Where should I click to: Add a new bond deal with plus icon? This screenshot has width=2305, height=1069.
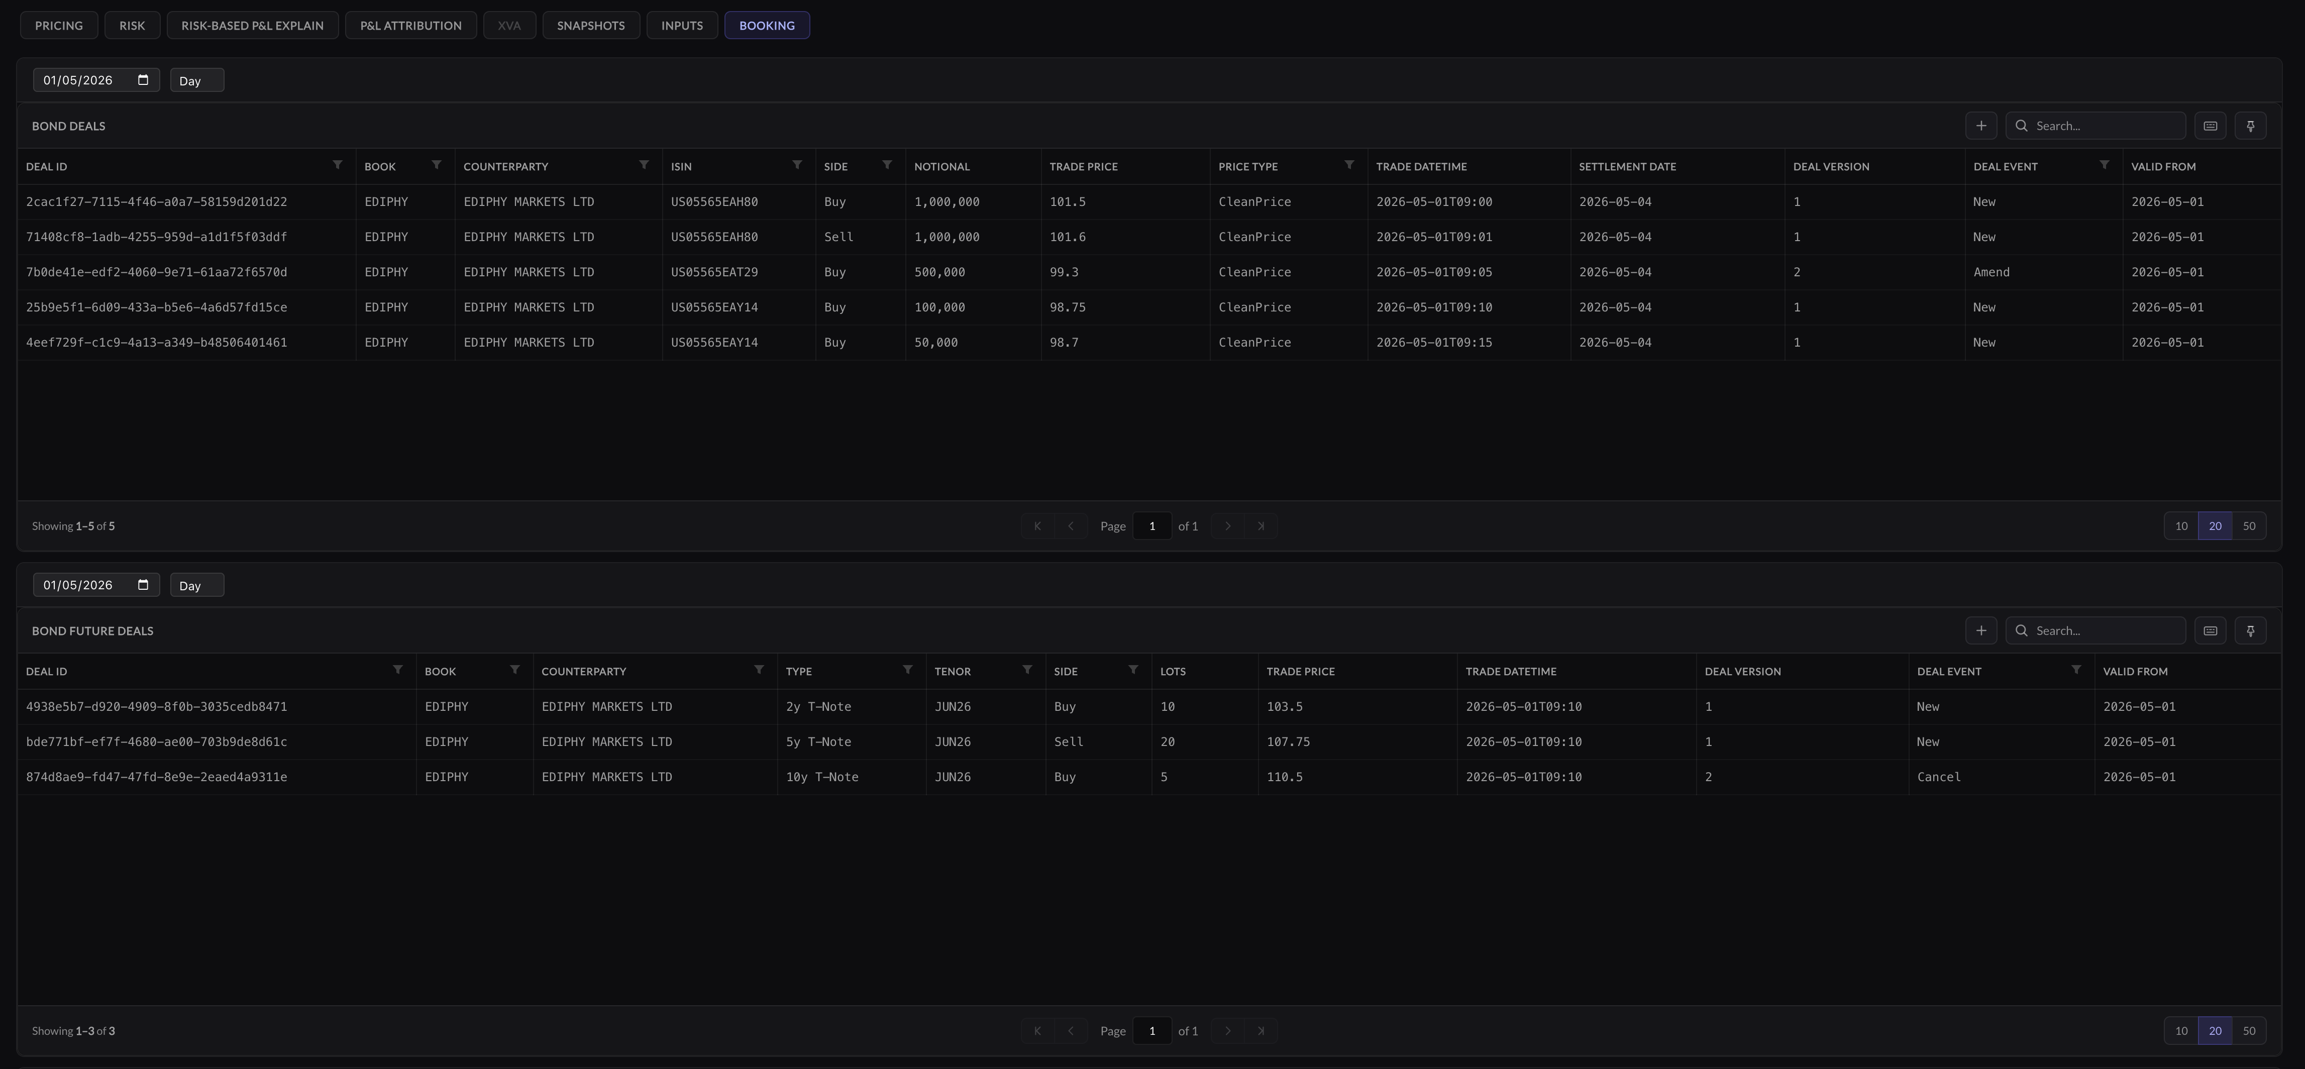click(x=1981, y=126)
